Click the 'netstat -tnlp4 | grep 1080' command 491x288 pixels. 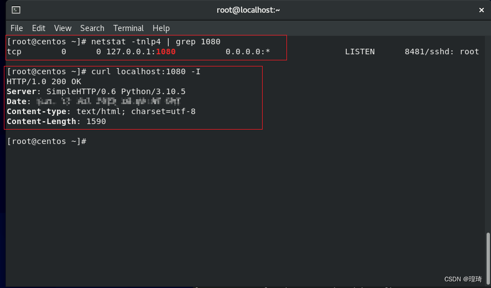pos(155,42)
